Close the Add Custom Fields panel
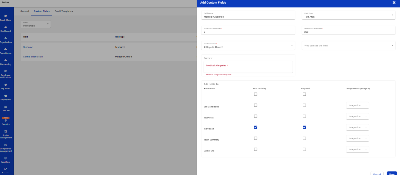The image size is (400, 175). point(394,3)
